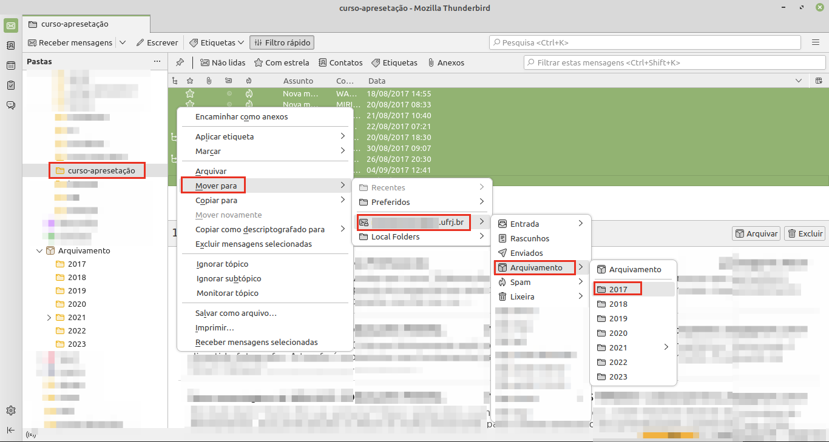The image size is (829, 442).
Task: Open the Calendar space icon
Action: (11, 65)
